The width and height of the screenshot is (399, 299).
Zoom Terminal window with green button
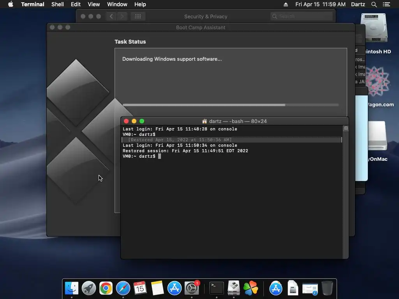click(x=142, y=121)
